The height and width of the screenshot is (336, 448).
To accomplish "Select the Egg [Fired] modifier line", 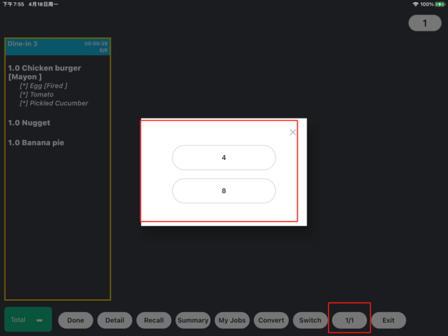I will click(44, 86).
